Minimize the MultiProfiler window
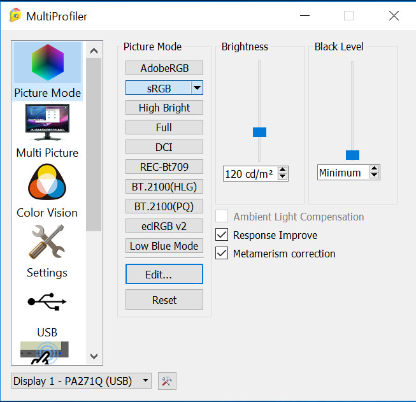416x402 pixels. (x=305, y=16)
